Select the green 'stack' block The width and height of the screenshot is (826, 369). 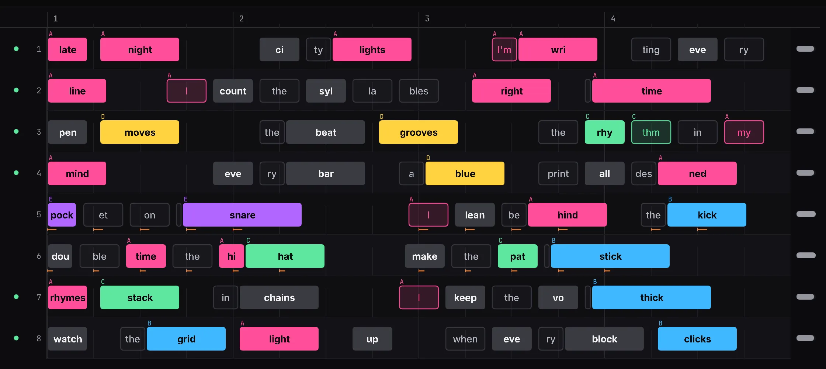[140, 297]
